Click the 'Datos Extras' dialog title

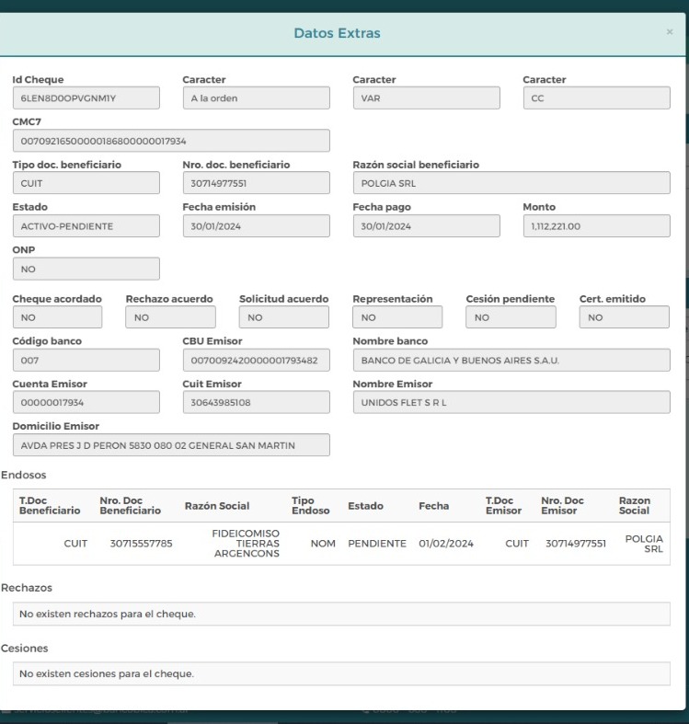click(337, 33)
